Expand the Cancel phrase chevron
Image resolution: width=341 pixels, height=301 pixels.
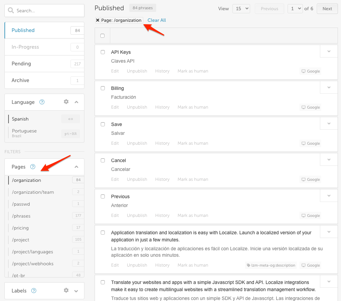coord(329,160)
